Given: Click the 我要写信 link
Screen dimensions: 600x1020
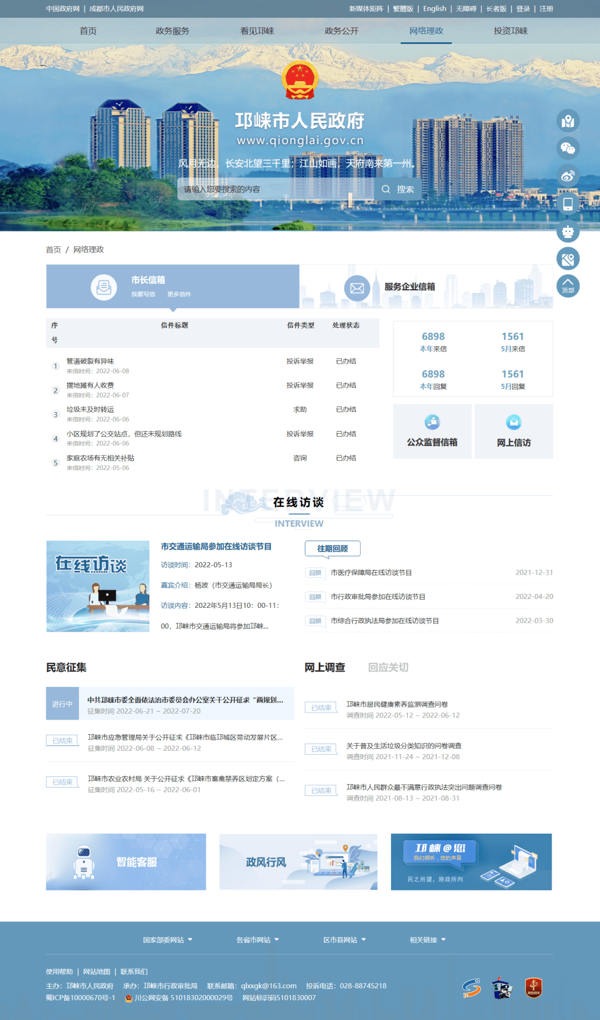Looking at the screenshot, I should point(143,294).
